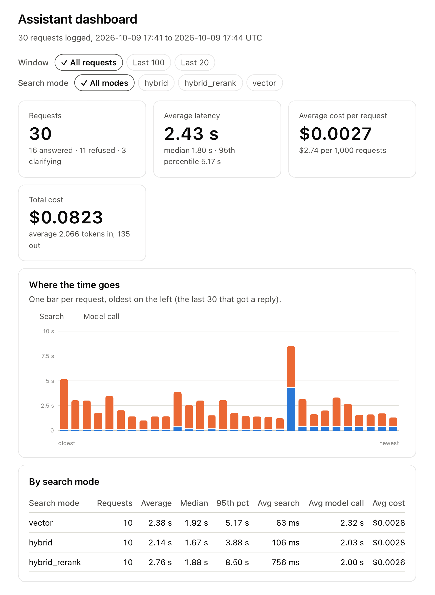This screenshot has height=595, width=435.
Task: Click the $0.0027 average cost value
Action: (335, 134)
